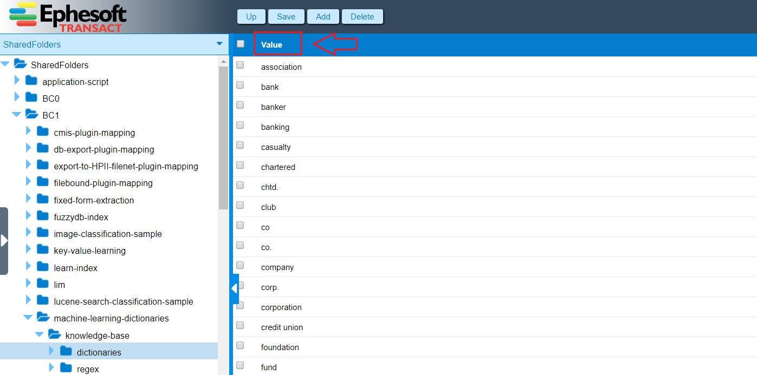Click the filebound-plugin-mapping folder icon
The height and width of the screenshot is (375, 757).
[x=43, y=182]
